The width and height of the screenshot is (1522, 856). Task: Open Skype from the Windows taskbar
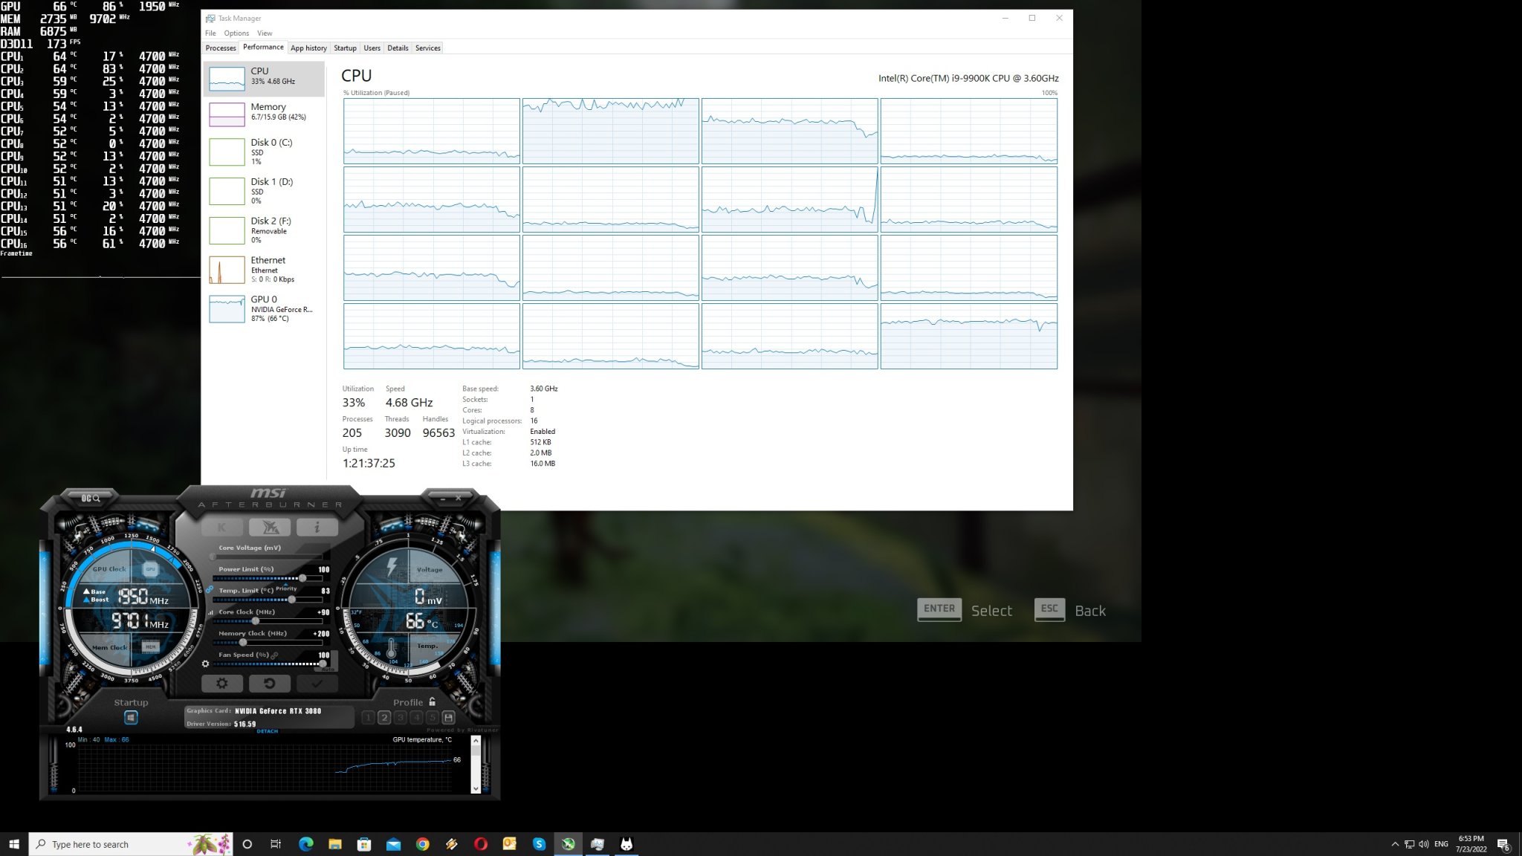click(539, 844)
